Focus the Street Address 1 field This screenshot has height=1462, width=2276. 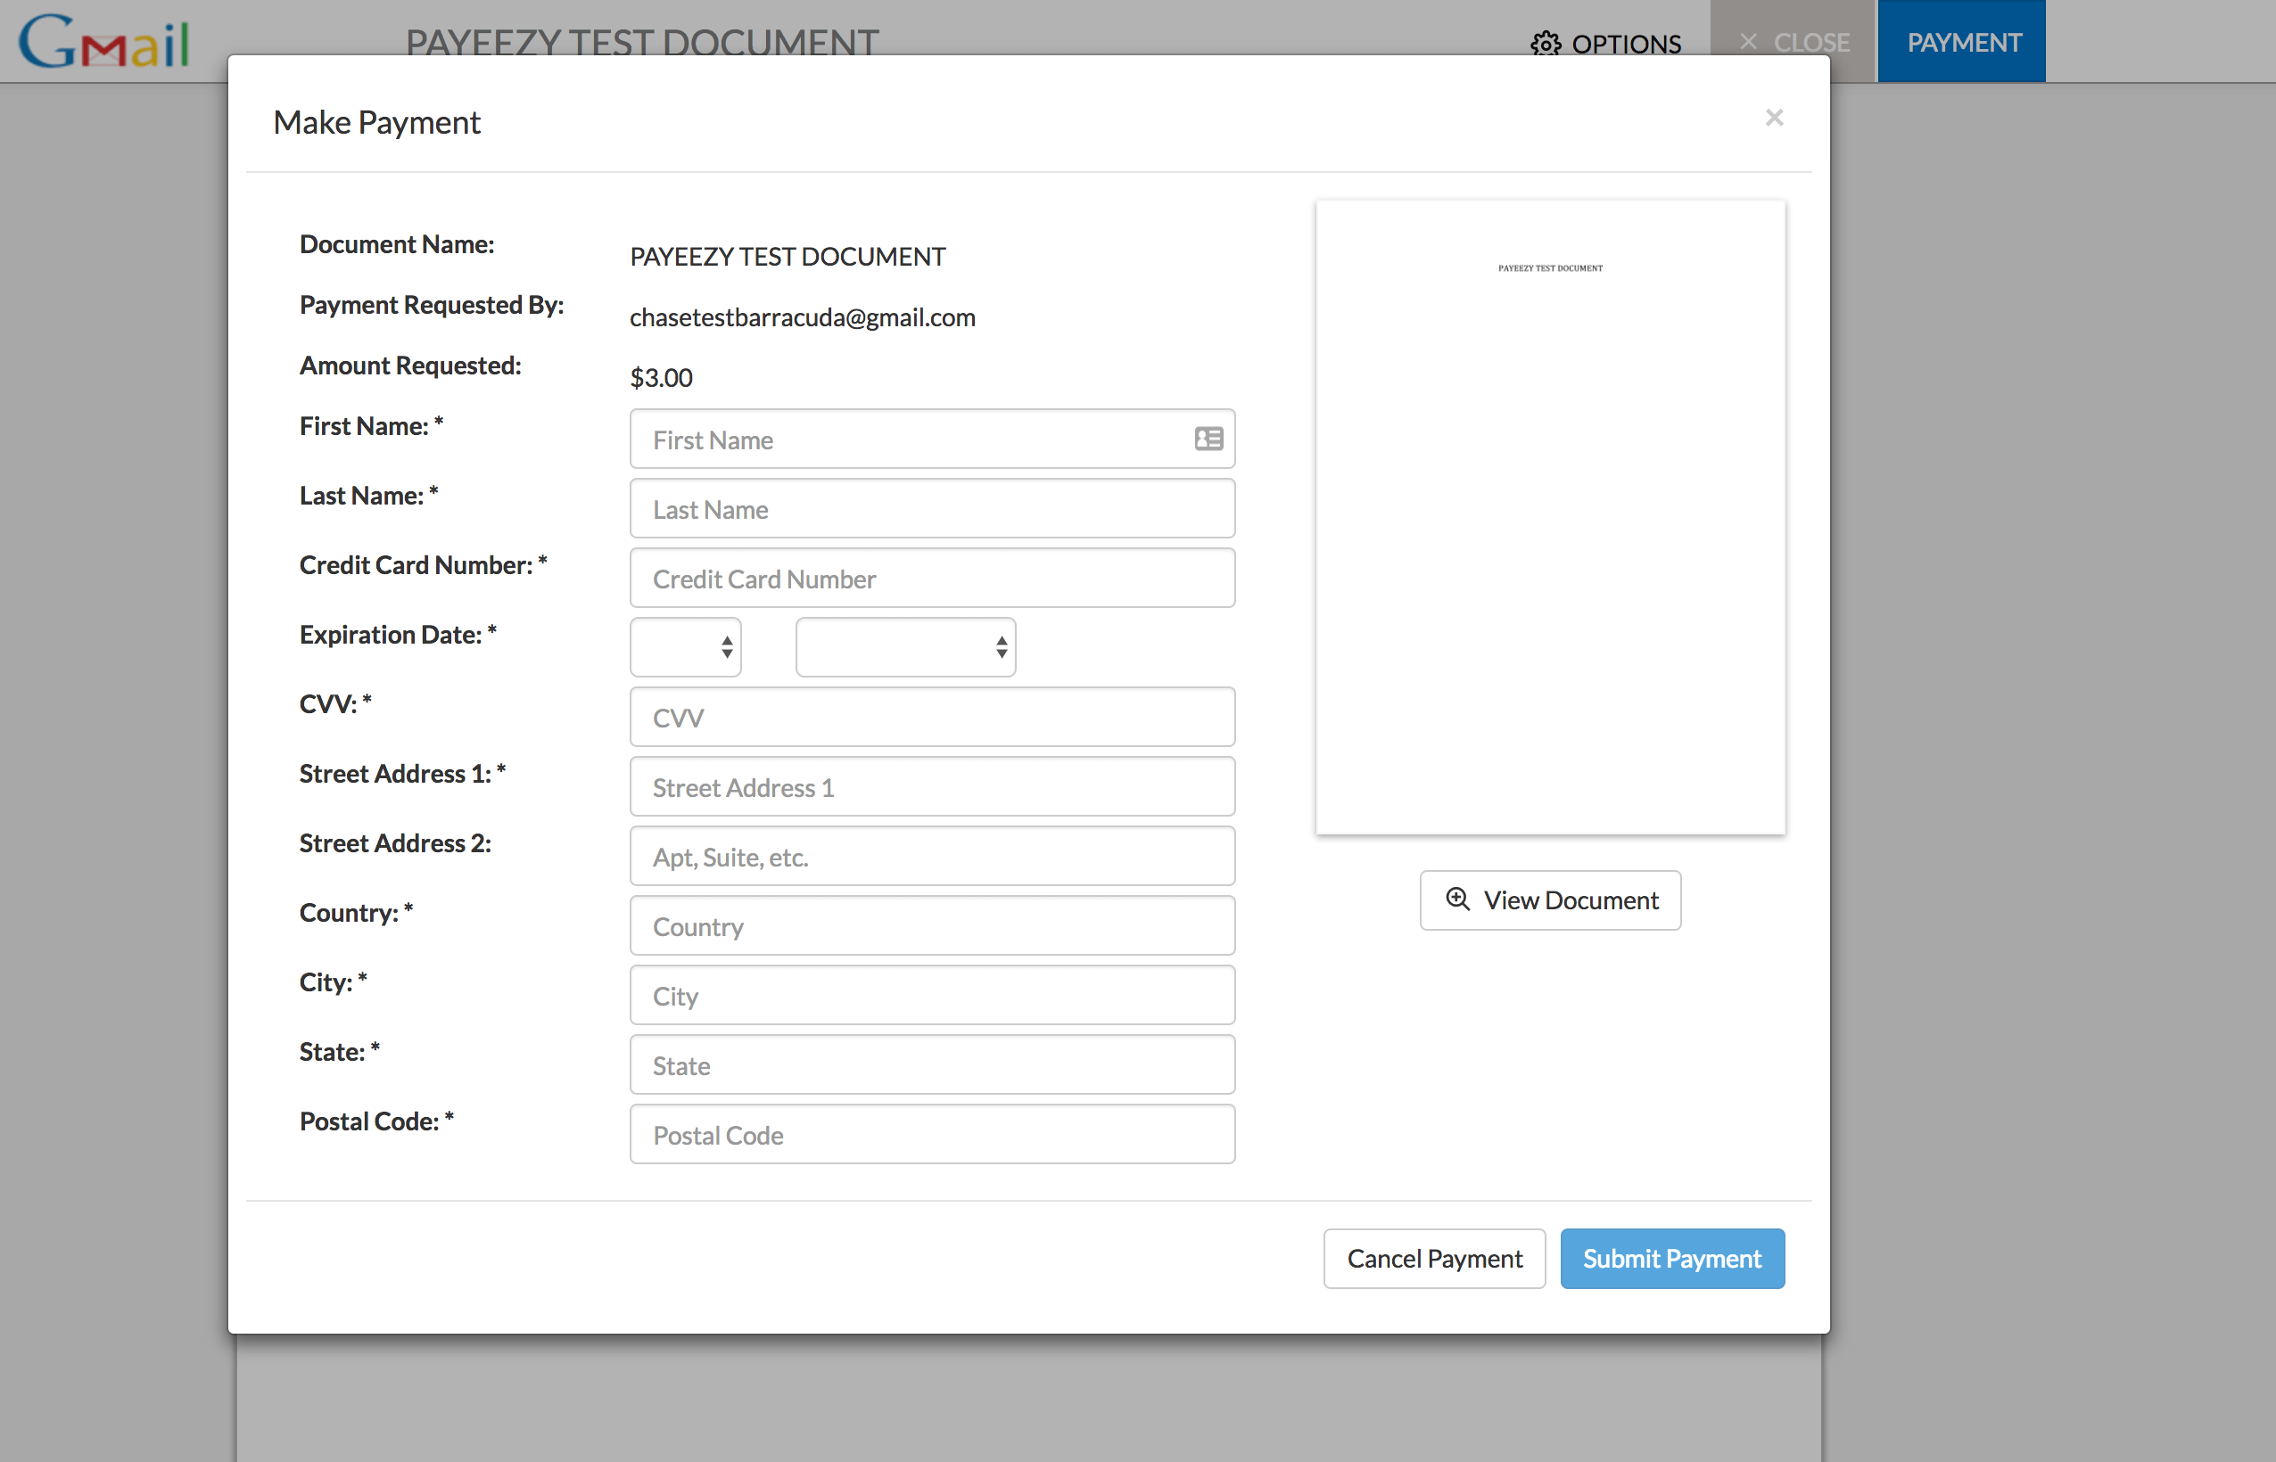point(931,787)
